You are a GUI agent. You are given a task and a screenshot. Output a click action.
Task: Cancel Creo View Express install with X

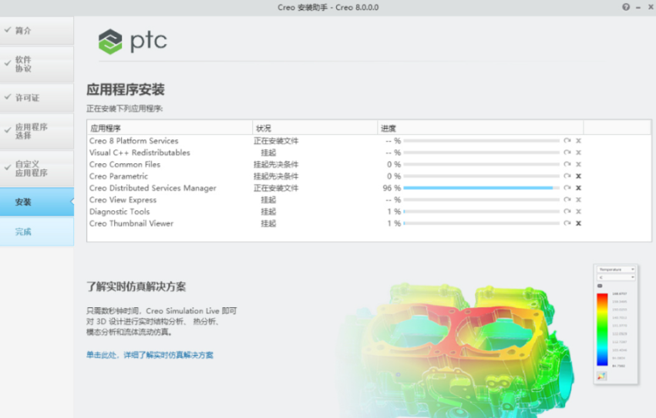pos(578,200)
